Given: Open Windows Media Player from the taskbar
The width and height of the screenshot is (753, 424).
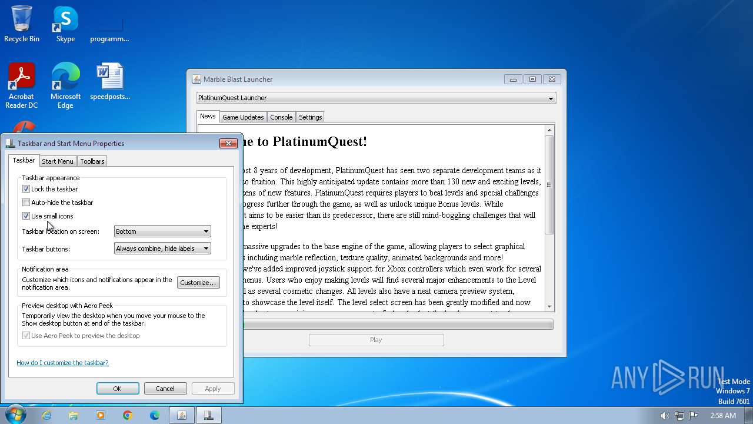Looking at the screenshot, I should tap(101, 415).
